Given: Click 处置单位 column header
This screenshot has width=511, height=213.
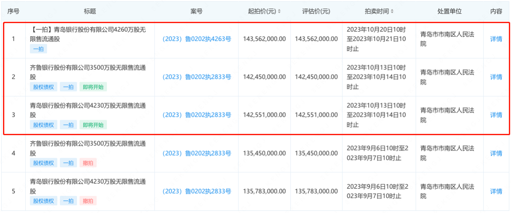Looking at the screenshot, I should pos(449,12).
